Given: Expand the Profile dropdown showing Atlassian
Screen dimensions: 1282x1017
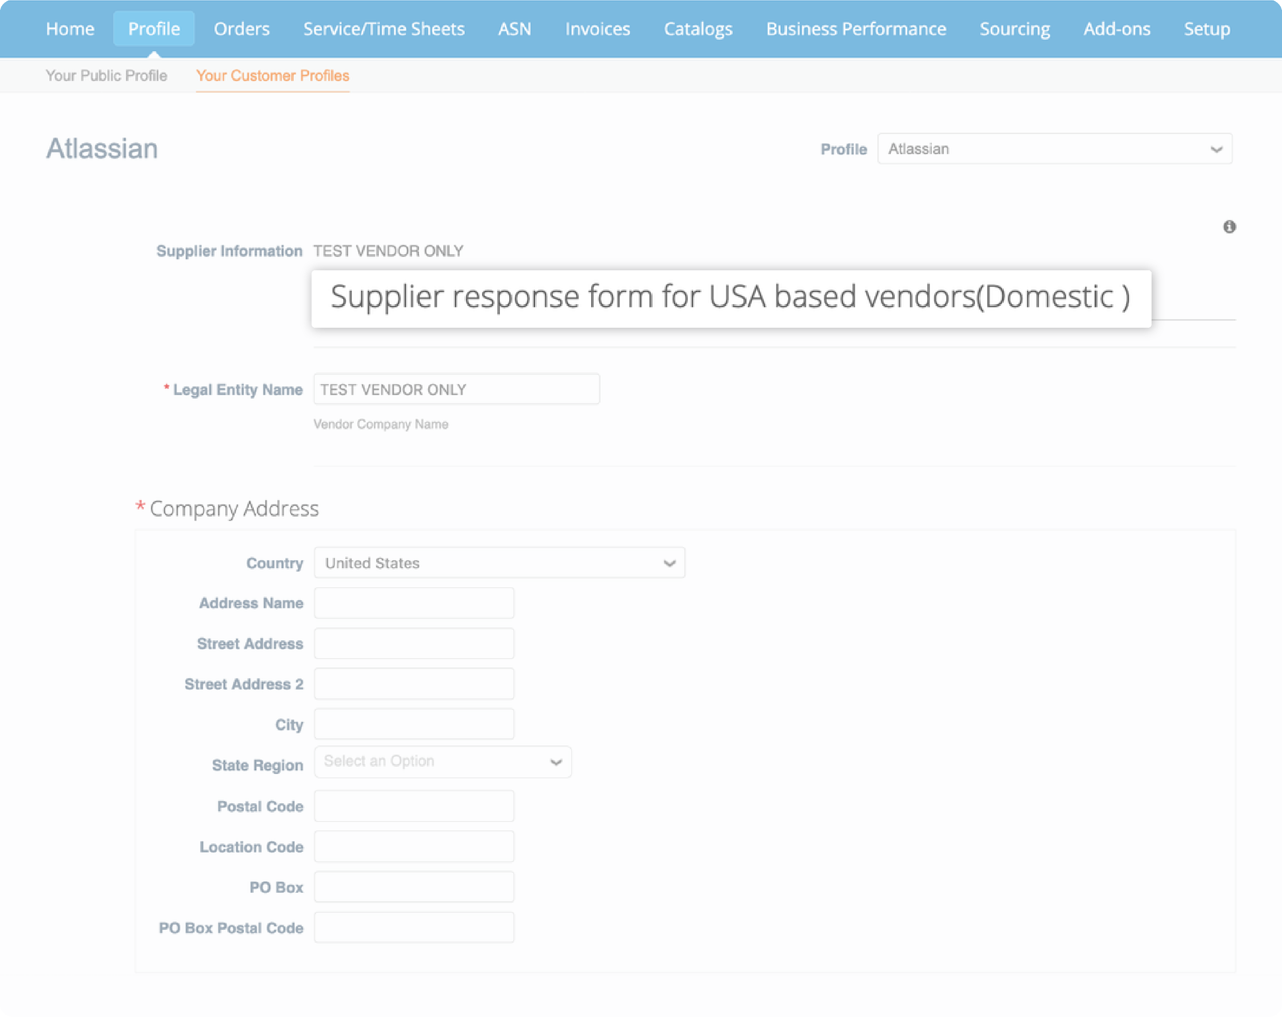Looking at the screenshot, I should (1055, 149).
